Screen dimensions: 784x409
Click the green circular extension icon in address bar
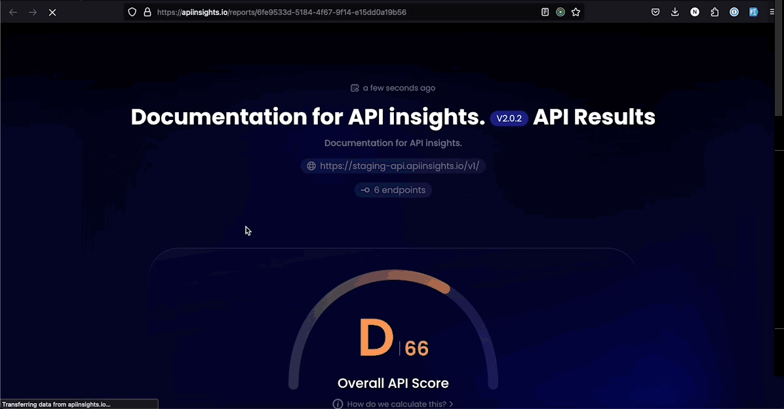coord(560,12)
